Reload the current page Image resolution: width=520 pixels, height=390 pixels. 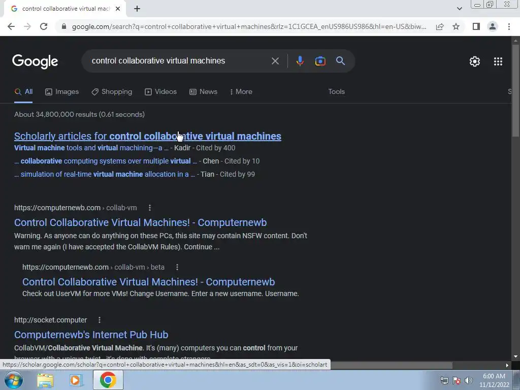pos(44,26)
